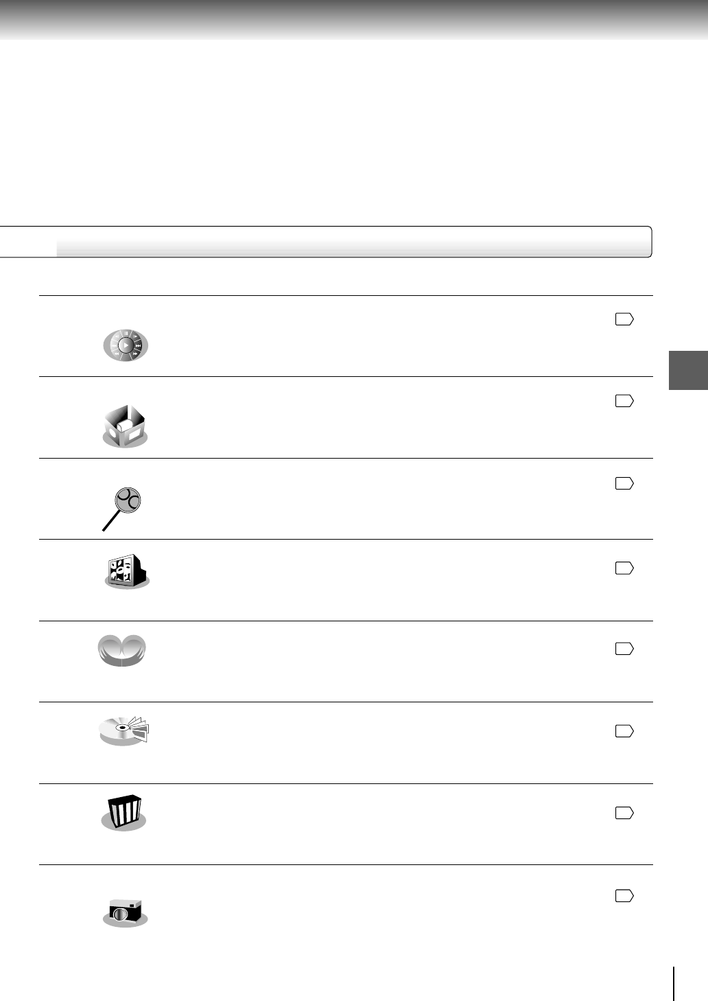Open page tag in the disc icon row

[624, 731]
